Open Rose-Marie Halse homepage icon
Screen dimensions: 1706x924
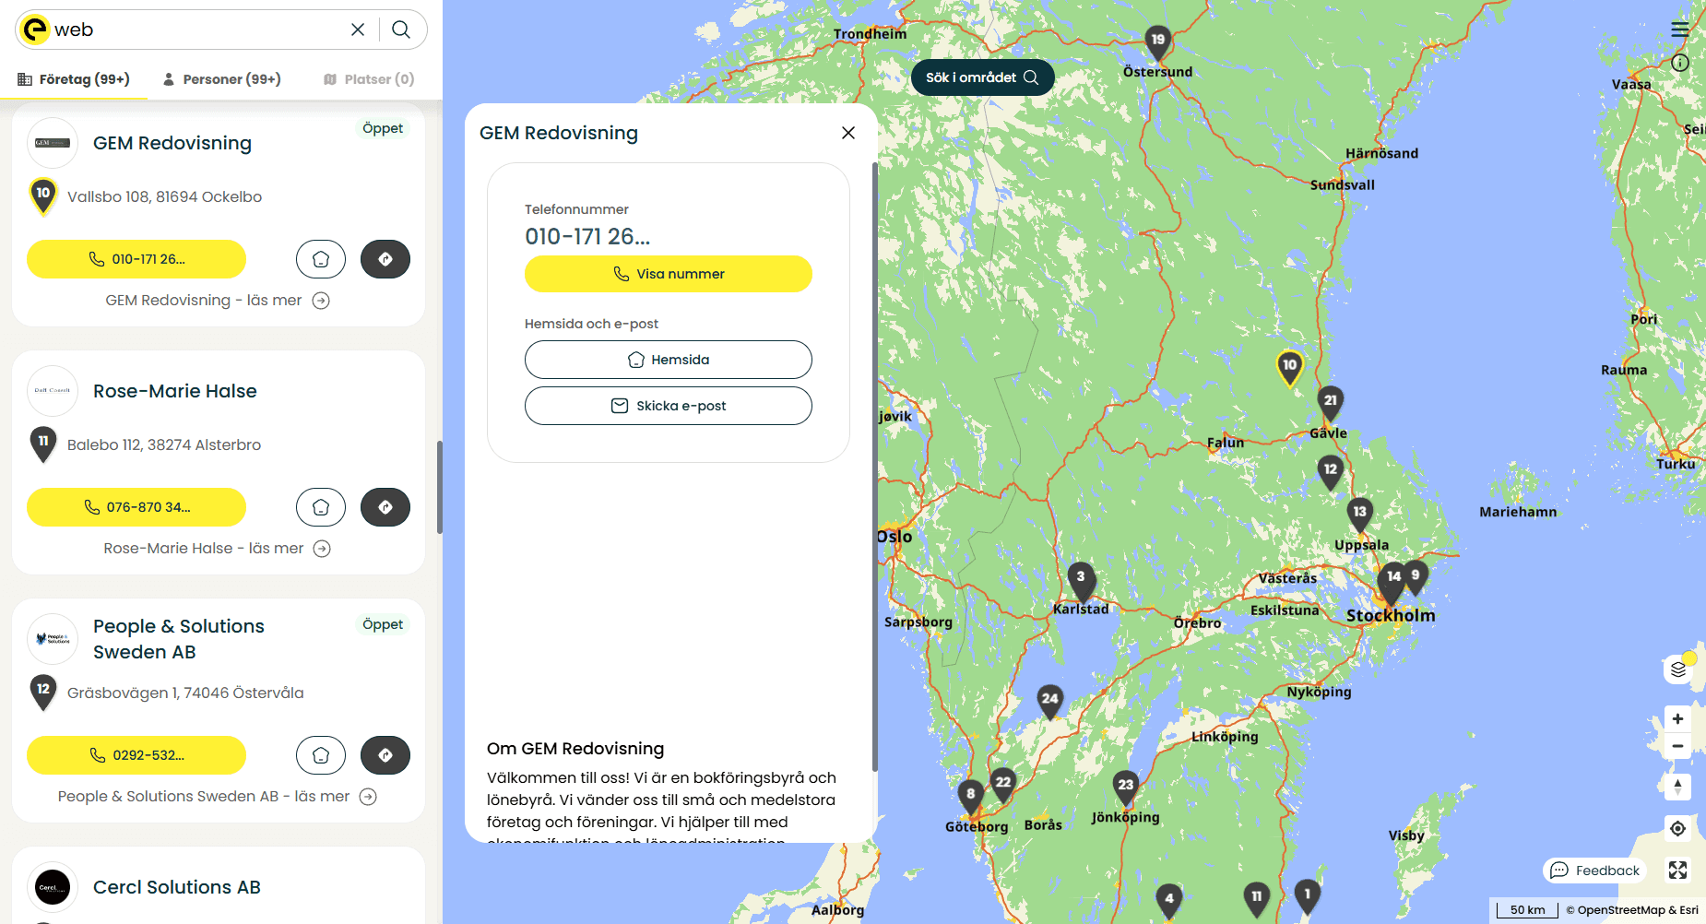[321, 507]
